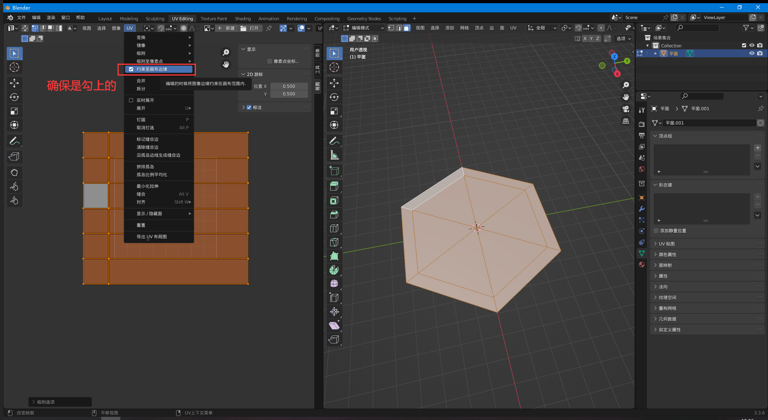Select the Inset Faces tool
This screenshot has height=420, width=768.
(334, 200)
